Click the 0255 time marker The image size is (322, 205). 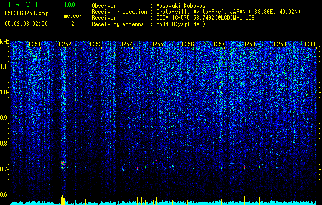pyautogui.click(x=157, y=44)
